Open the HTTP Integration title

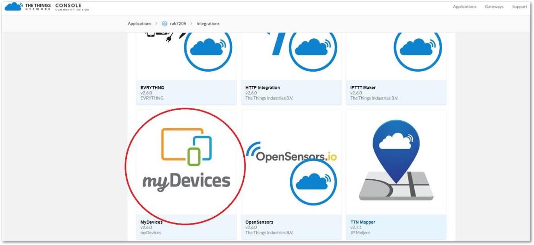(x=262, y=88)
